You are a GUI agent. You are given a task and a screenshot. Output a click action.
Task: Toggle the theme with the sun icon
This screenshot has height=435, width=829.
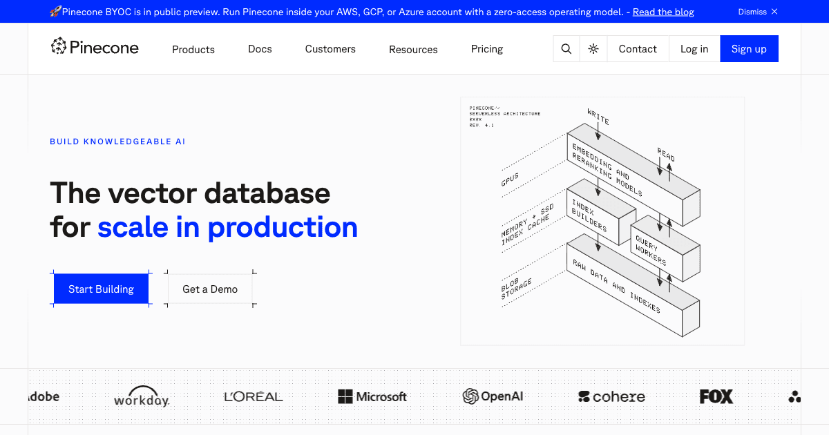click(x=593, y=48)
